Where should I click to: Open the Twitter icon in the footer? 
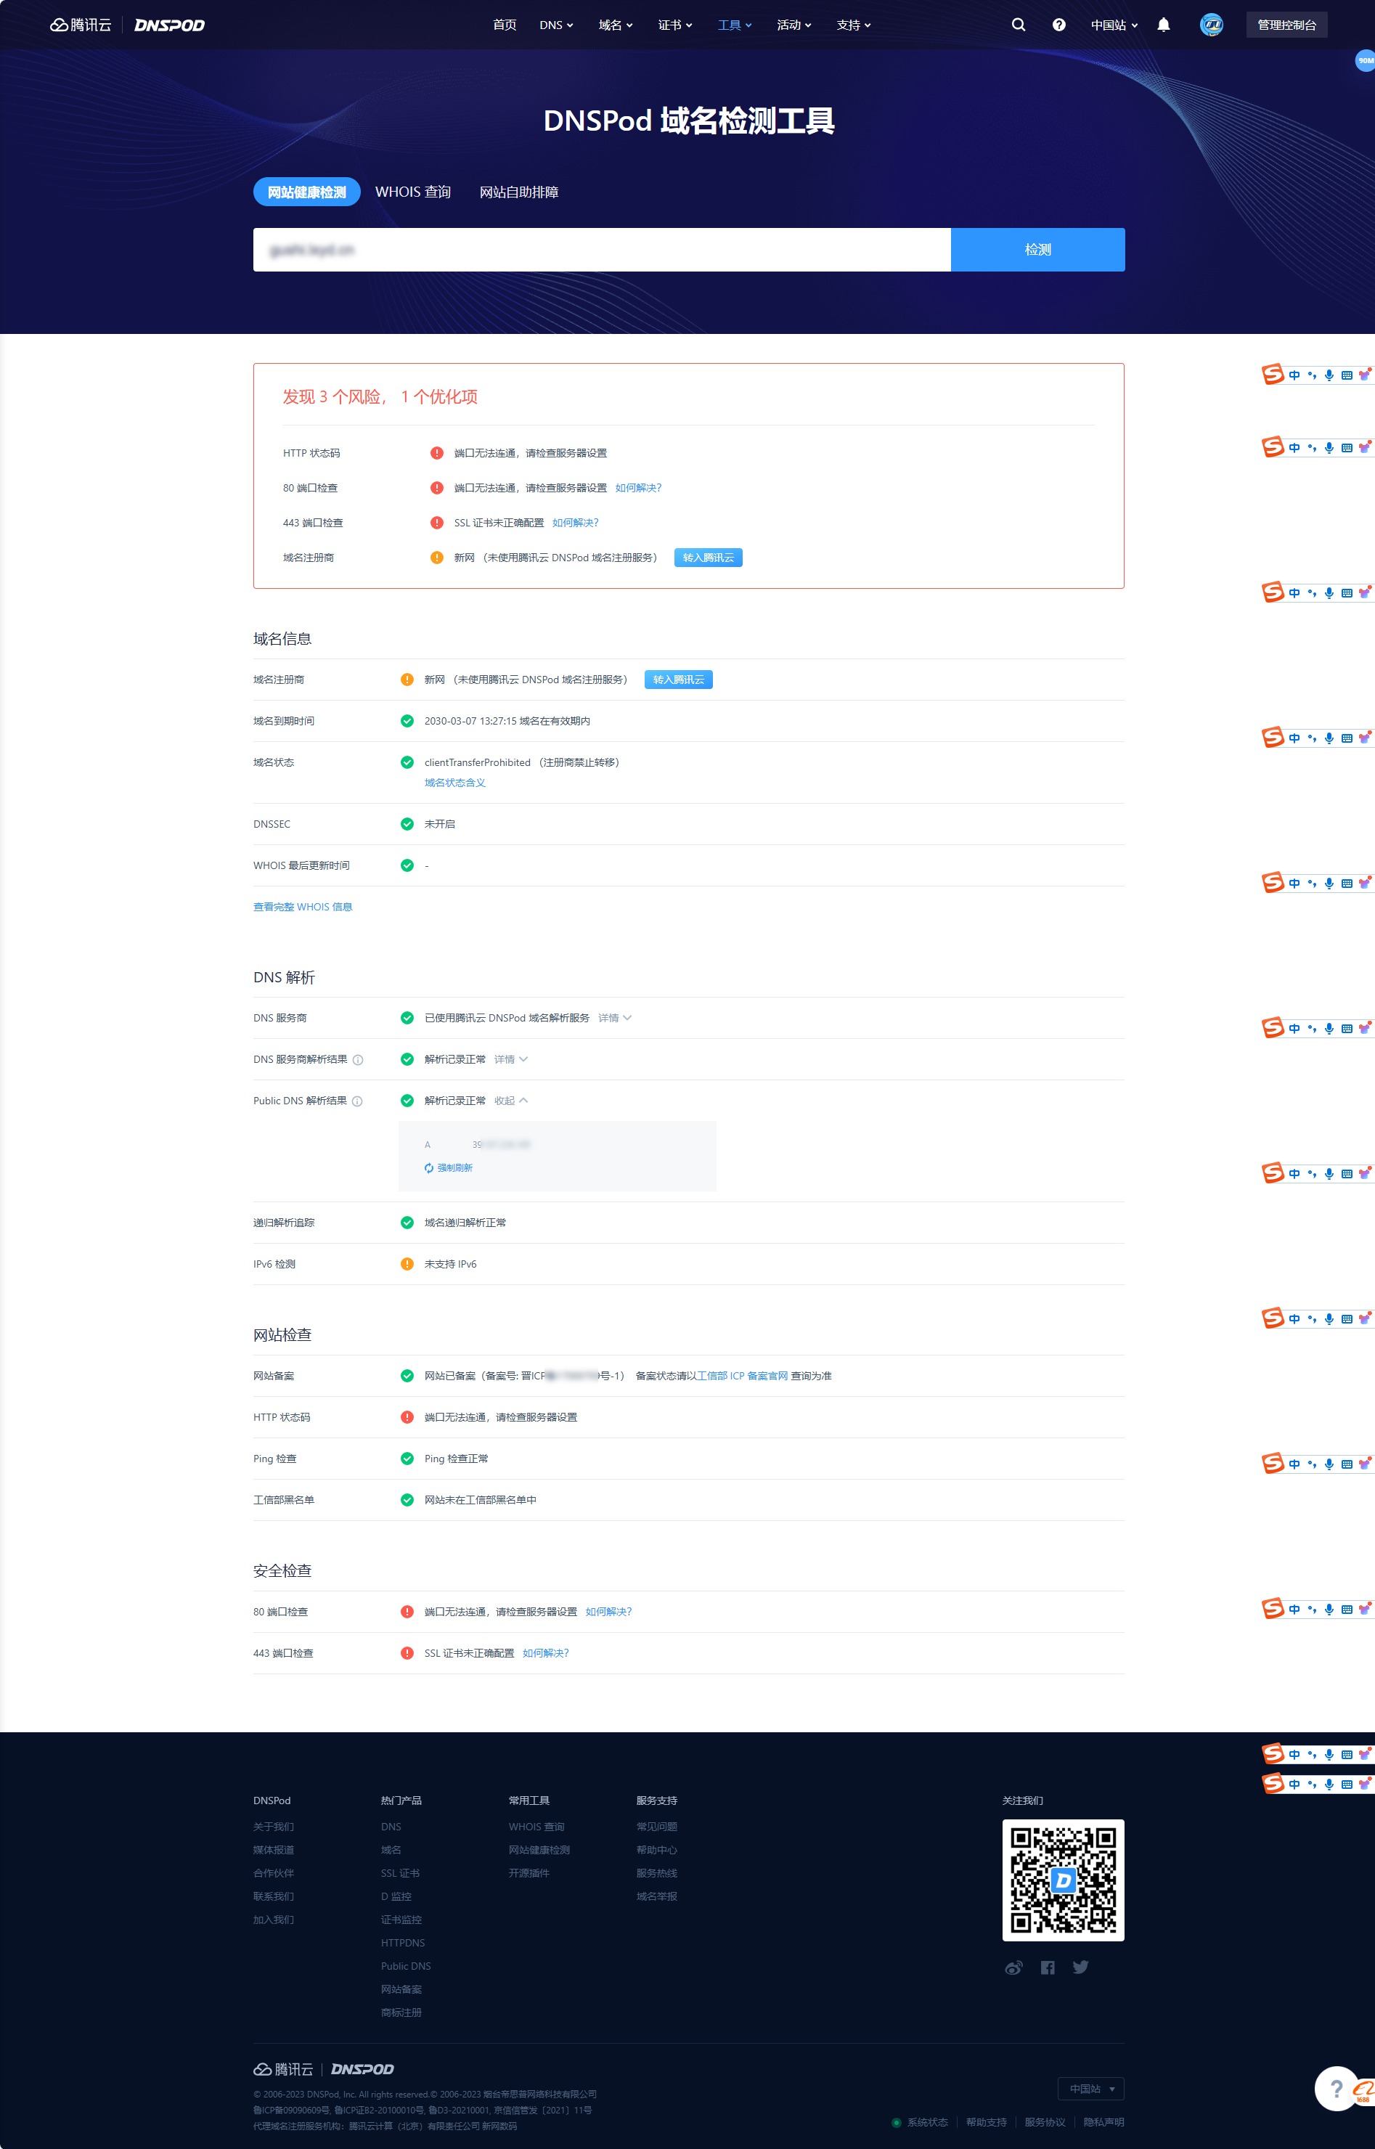pos(1080,1967)
